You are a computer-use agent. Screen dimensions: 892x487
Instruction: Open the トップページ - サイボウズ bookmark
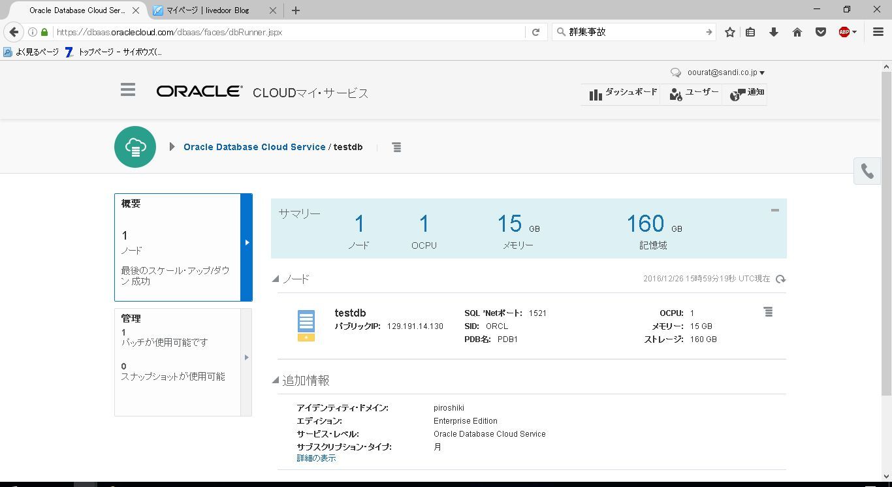(114, 52)
